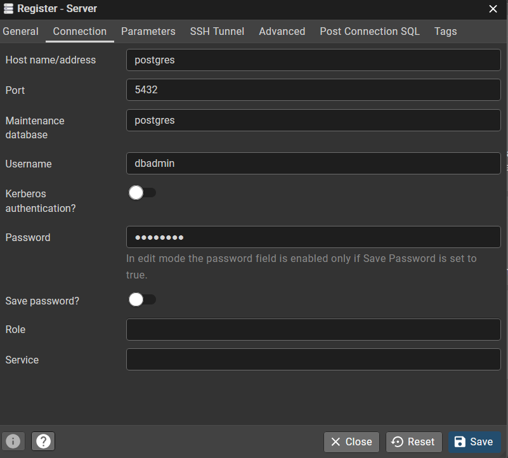This screenshot has height=458, width=508.
Task: Open the Tags tab
Action: coord(445,32)
